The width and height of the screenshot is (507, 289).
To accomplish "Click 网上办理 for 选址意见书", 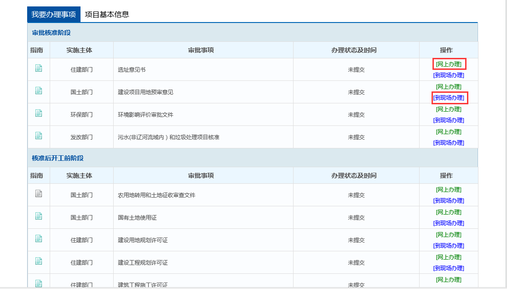I will (x=449, y=64).
